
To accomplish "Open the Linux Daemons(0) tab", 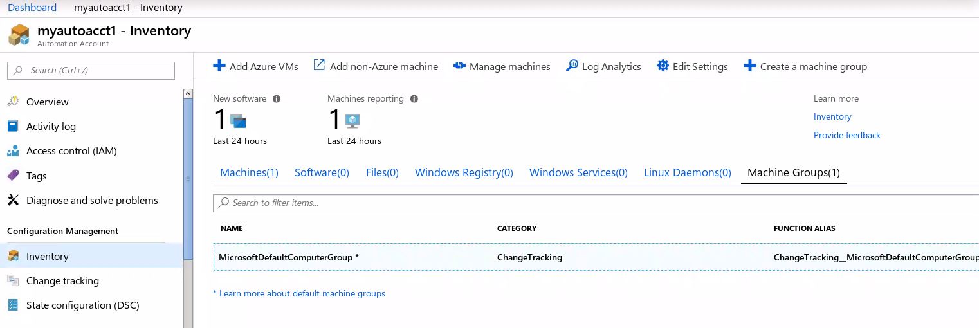I will 687,172.
